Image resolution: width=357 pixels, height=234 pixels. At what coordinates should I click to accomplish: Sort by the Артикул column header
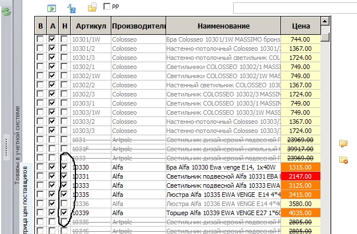91,26
